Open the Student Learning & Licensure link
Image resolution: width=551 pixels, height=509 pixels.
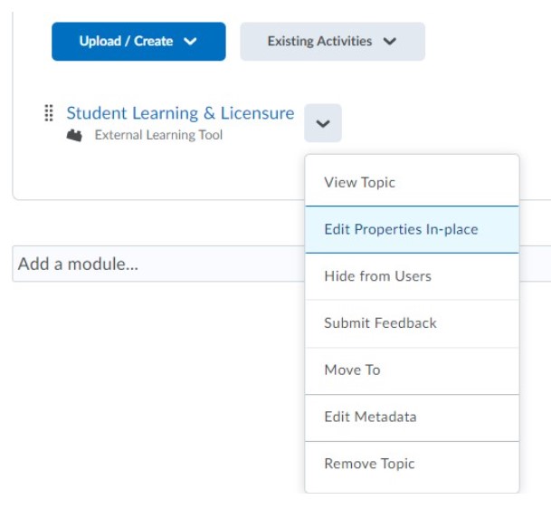click(x=180, y=113)
